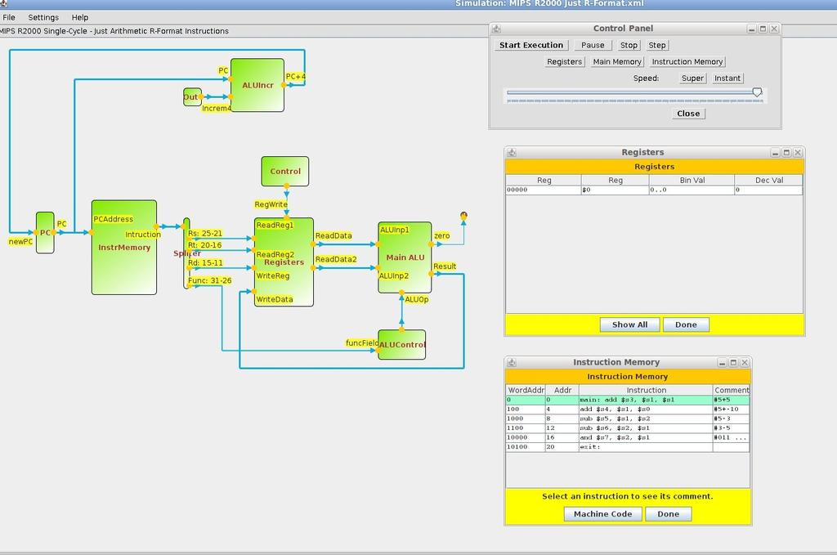This screenshot has width=837, height=555.
Task: Select the Splitter component
Action: click(186, 253)
